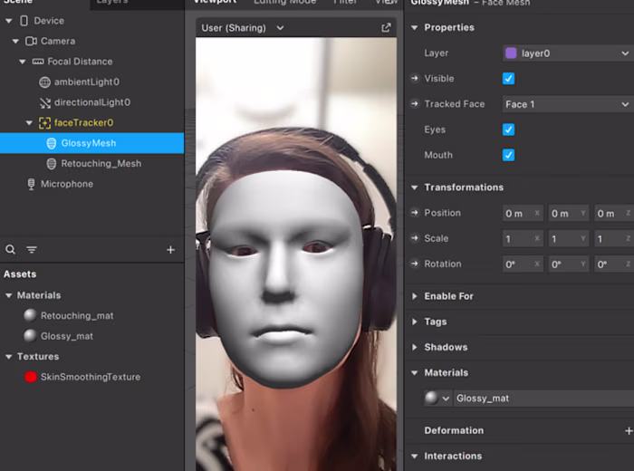Click the arrow icon beside Rotation

(x=415, y=264)
